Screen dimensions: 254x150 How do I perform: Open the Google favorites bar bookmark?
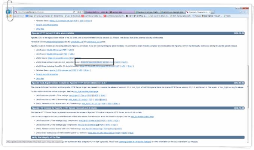click(x=29, y=16)
